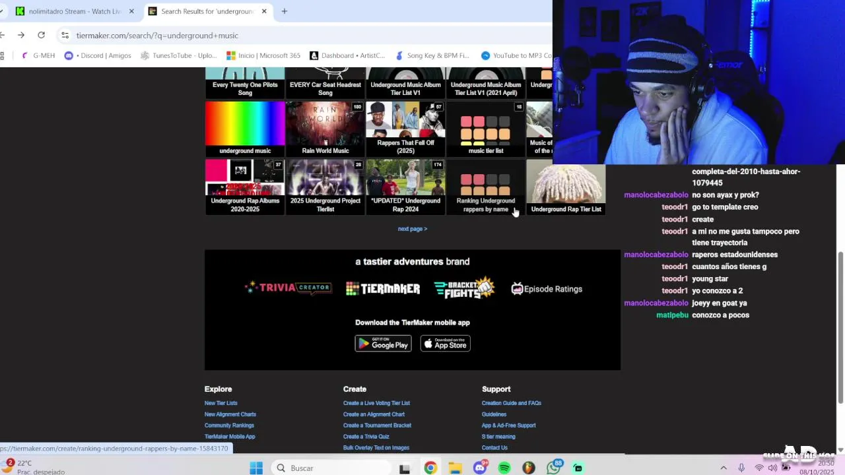Open the TunesToTube bookmark
Viewport: 845px width, 475px height.
click(179, 55)
